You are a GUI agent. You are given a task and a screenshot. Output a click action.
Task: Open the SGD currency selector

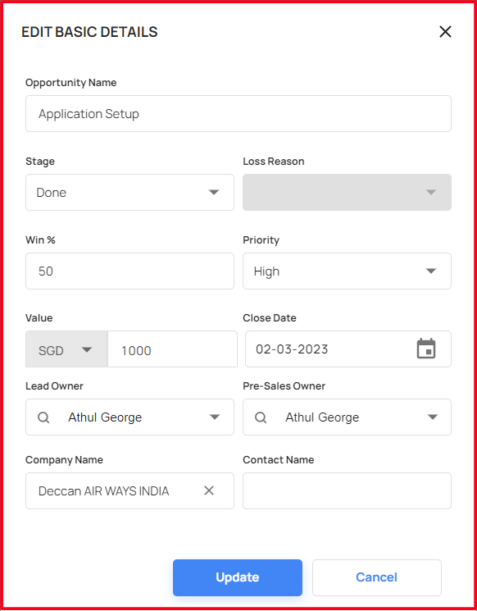point(66,349)
